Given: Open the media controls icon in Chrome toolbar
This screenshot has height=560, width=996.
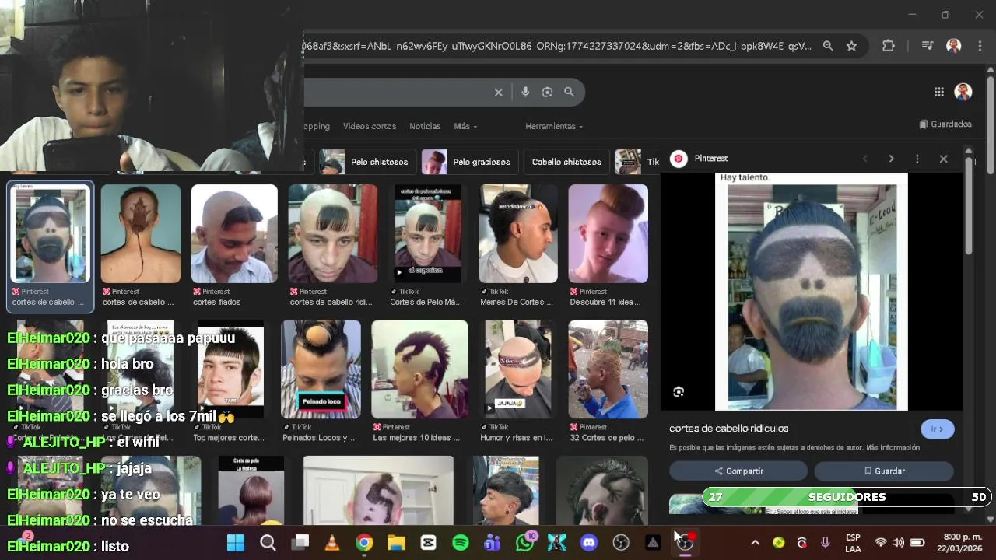Looking at the screenshot, I should tap(927, 46).
